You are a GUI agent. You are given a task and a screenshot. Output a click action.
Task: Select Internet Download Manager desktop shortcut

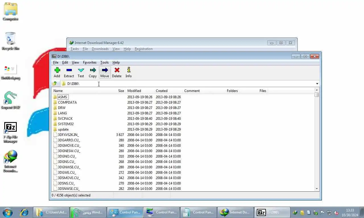coord(11,161)
